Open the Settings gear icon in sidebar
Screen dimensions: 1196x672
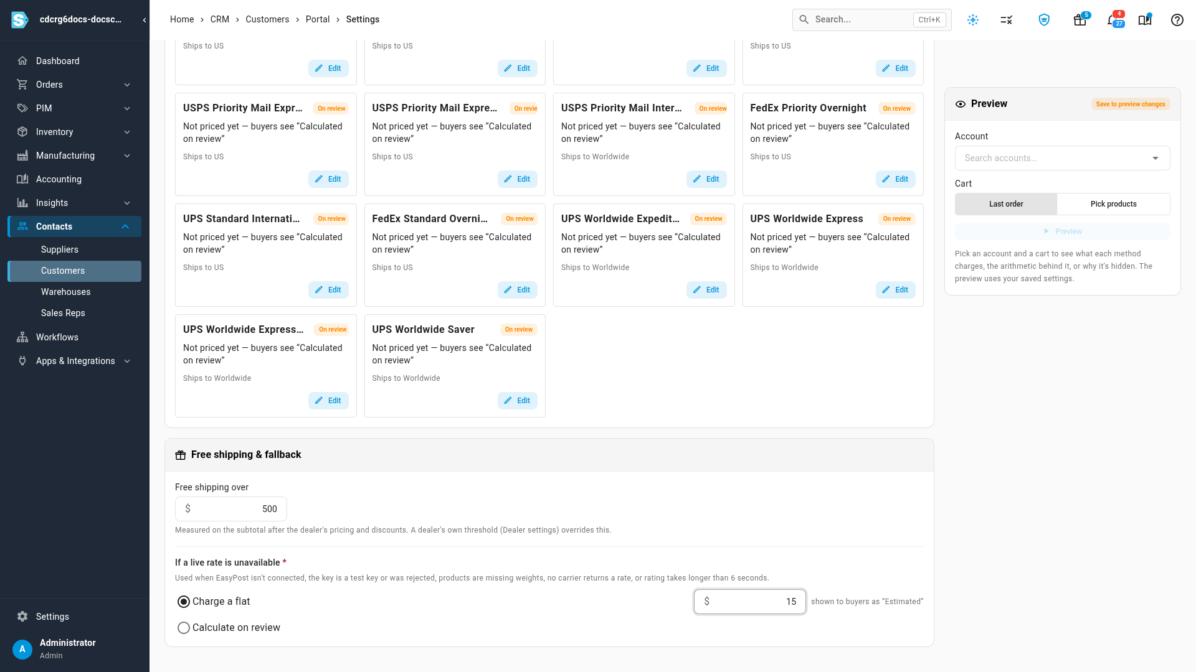point(22,617)
